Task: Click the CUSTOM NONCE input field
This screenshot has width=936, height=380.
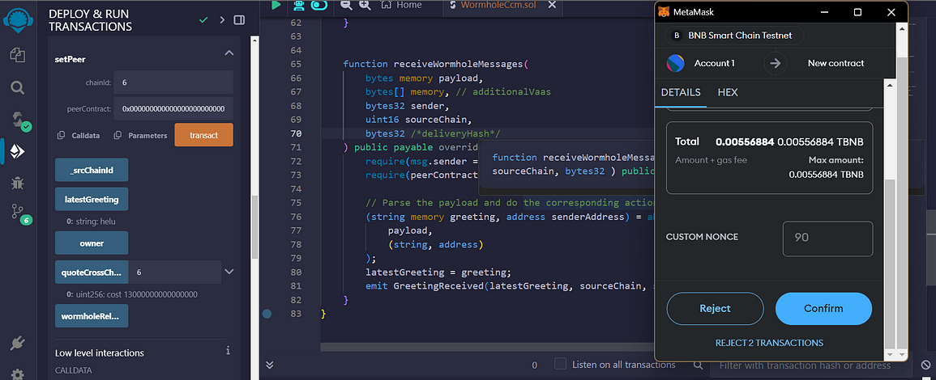Action: pyautogui.click(x=827, y=239)
